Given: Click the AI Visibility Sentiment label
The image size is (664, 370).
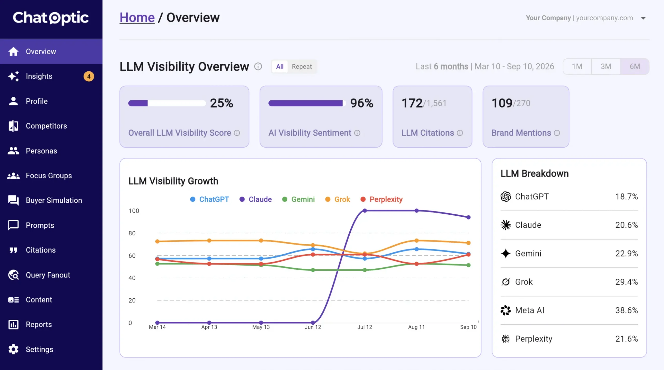Looking at the screenshot, I should 310,133.
